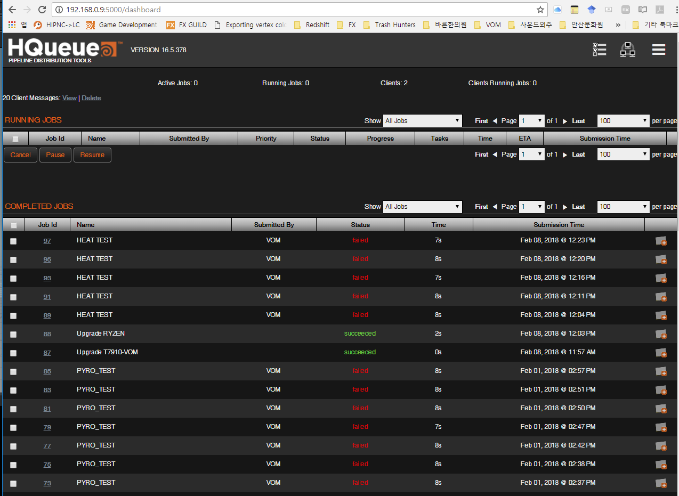The width and height of the screenshot is (679, 496).
Task: View the client messages
Action: pyautogui.click(x=69, y=98)
